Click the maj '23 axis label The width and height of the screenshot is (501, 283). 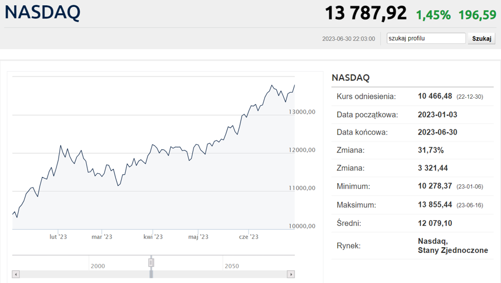pyautogui.click(x=198, y=237)
